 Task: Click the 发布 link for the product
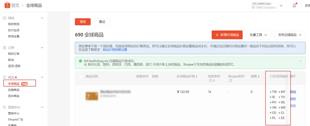point(293,106)
